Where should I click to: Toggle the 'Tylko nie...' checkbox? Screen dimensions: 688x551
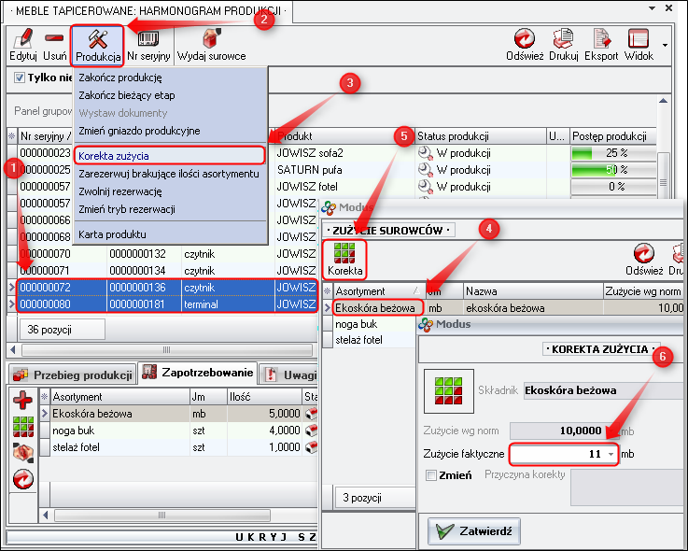tap(21, 78)
